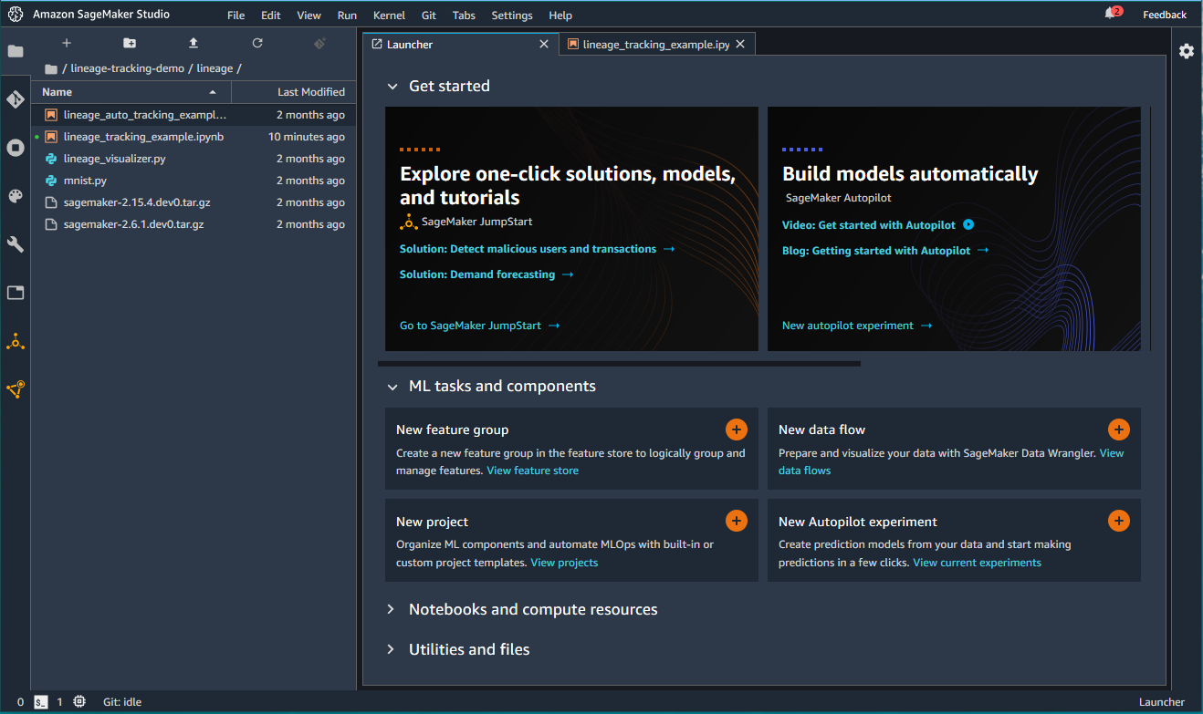Expand the Utilities and files section

point(392,649)
